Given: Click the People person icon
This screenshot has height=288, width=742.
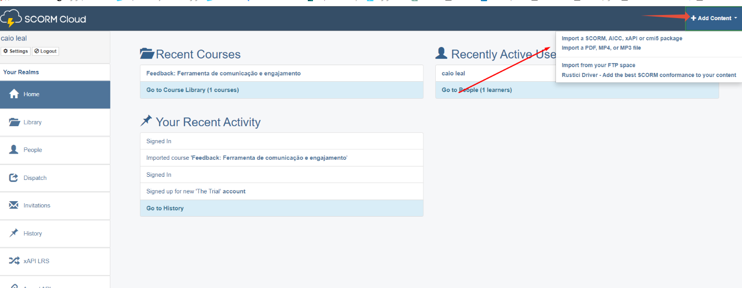Looking at the screenshot, I should pyautogui.click(x=14, y=149).
